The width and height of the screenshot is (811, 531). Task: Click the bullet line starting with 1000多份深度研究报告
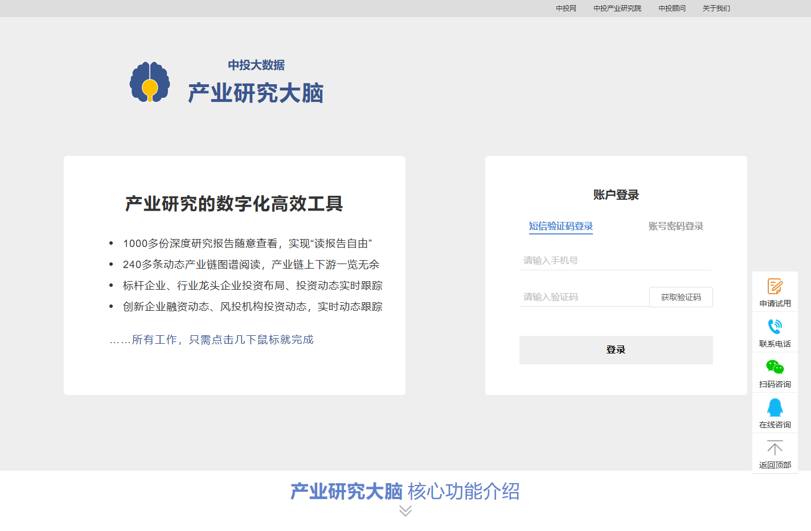(248, 244)
